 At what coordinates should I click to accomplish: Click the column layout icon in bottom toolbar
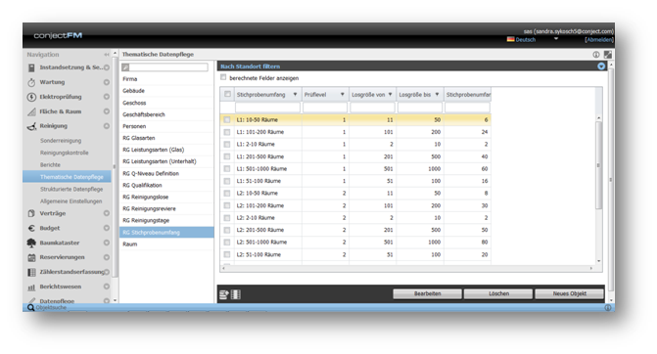pos(236,294)
